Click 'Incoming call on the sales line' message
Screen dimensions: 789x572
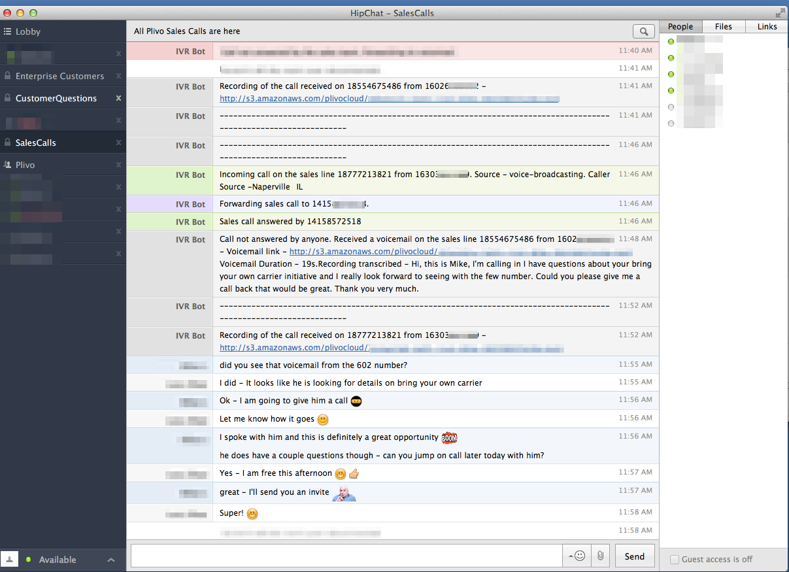[x=414, y=180]
